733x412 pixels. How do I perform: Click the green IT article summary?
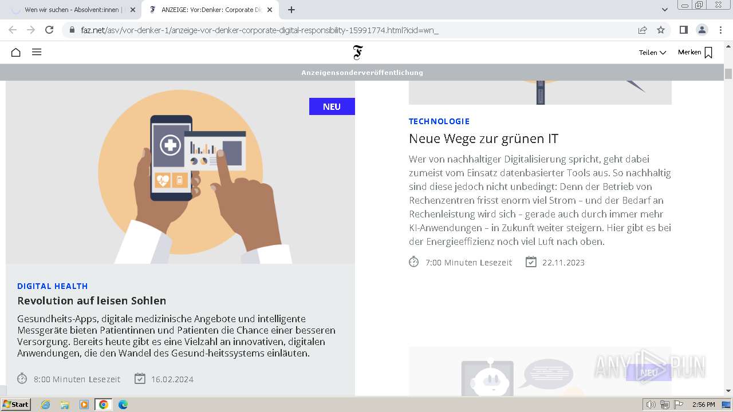540,200
